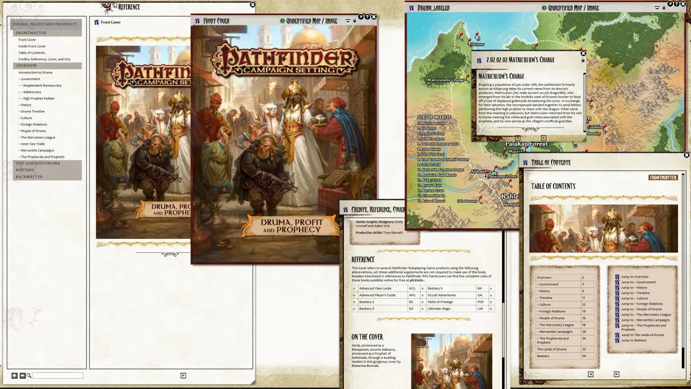The width and height of the screenshot is (691, 389).
Task: Click Jump to – People of Druma link
Action: click(641, 309)
